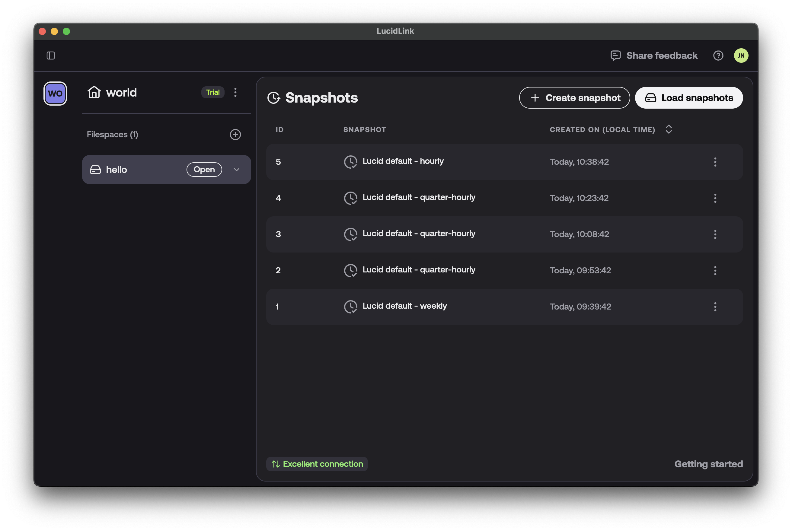This screenshot has height=531, width=792.
Task: Click the LucidLink window title
Action: pos(395,31)
